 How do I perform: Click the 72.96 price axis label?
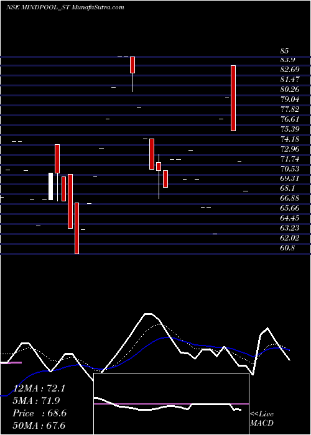point(290,149)
